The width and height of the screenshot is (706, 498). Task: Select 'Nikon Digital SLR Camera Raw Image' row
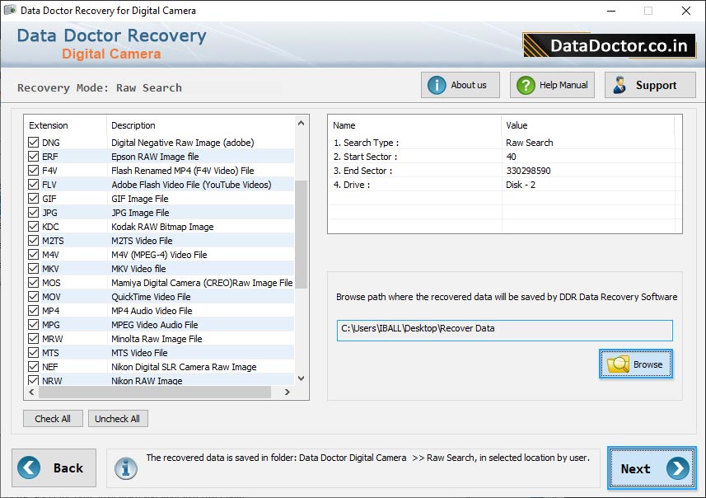160,366
